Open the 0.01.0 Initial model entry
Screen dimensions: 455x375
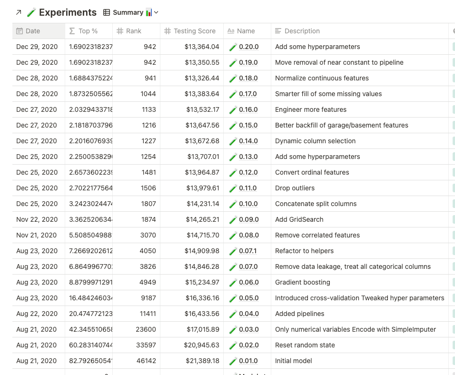[248, 361]
